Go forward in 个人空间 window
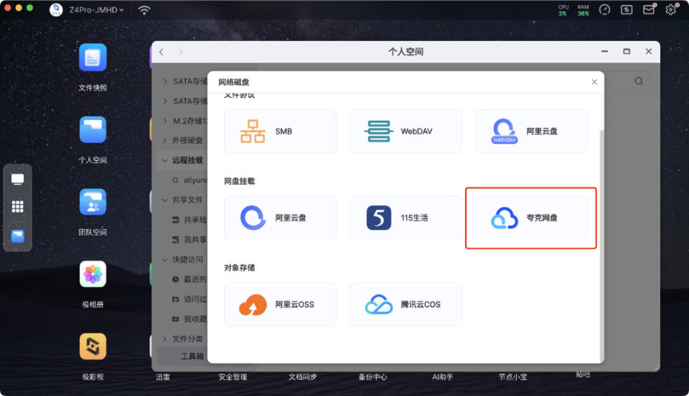 pos(181,52)
